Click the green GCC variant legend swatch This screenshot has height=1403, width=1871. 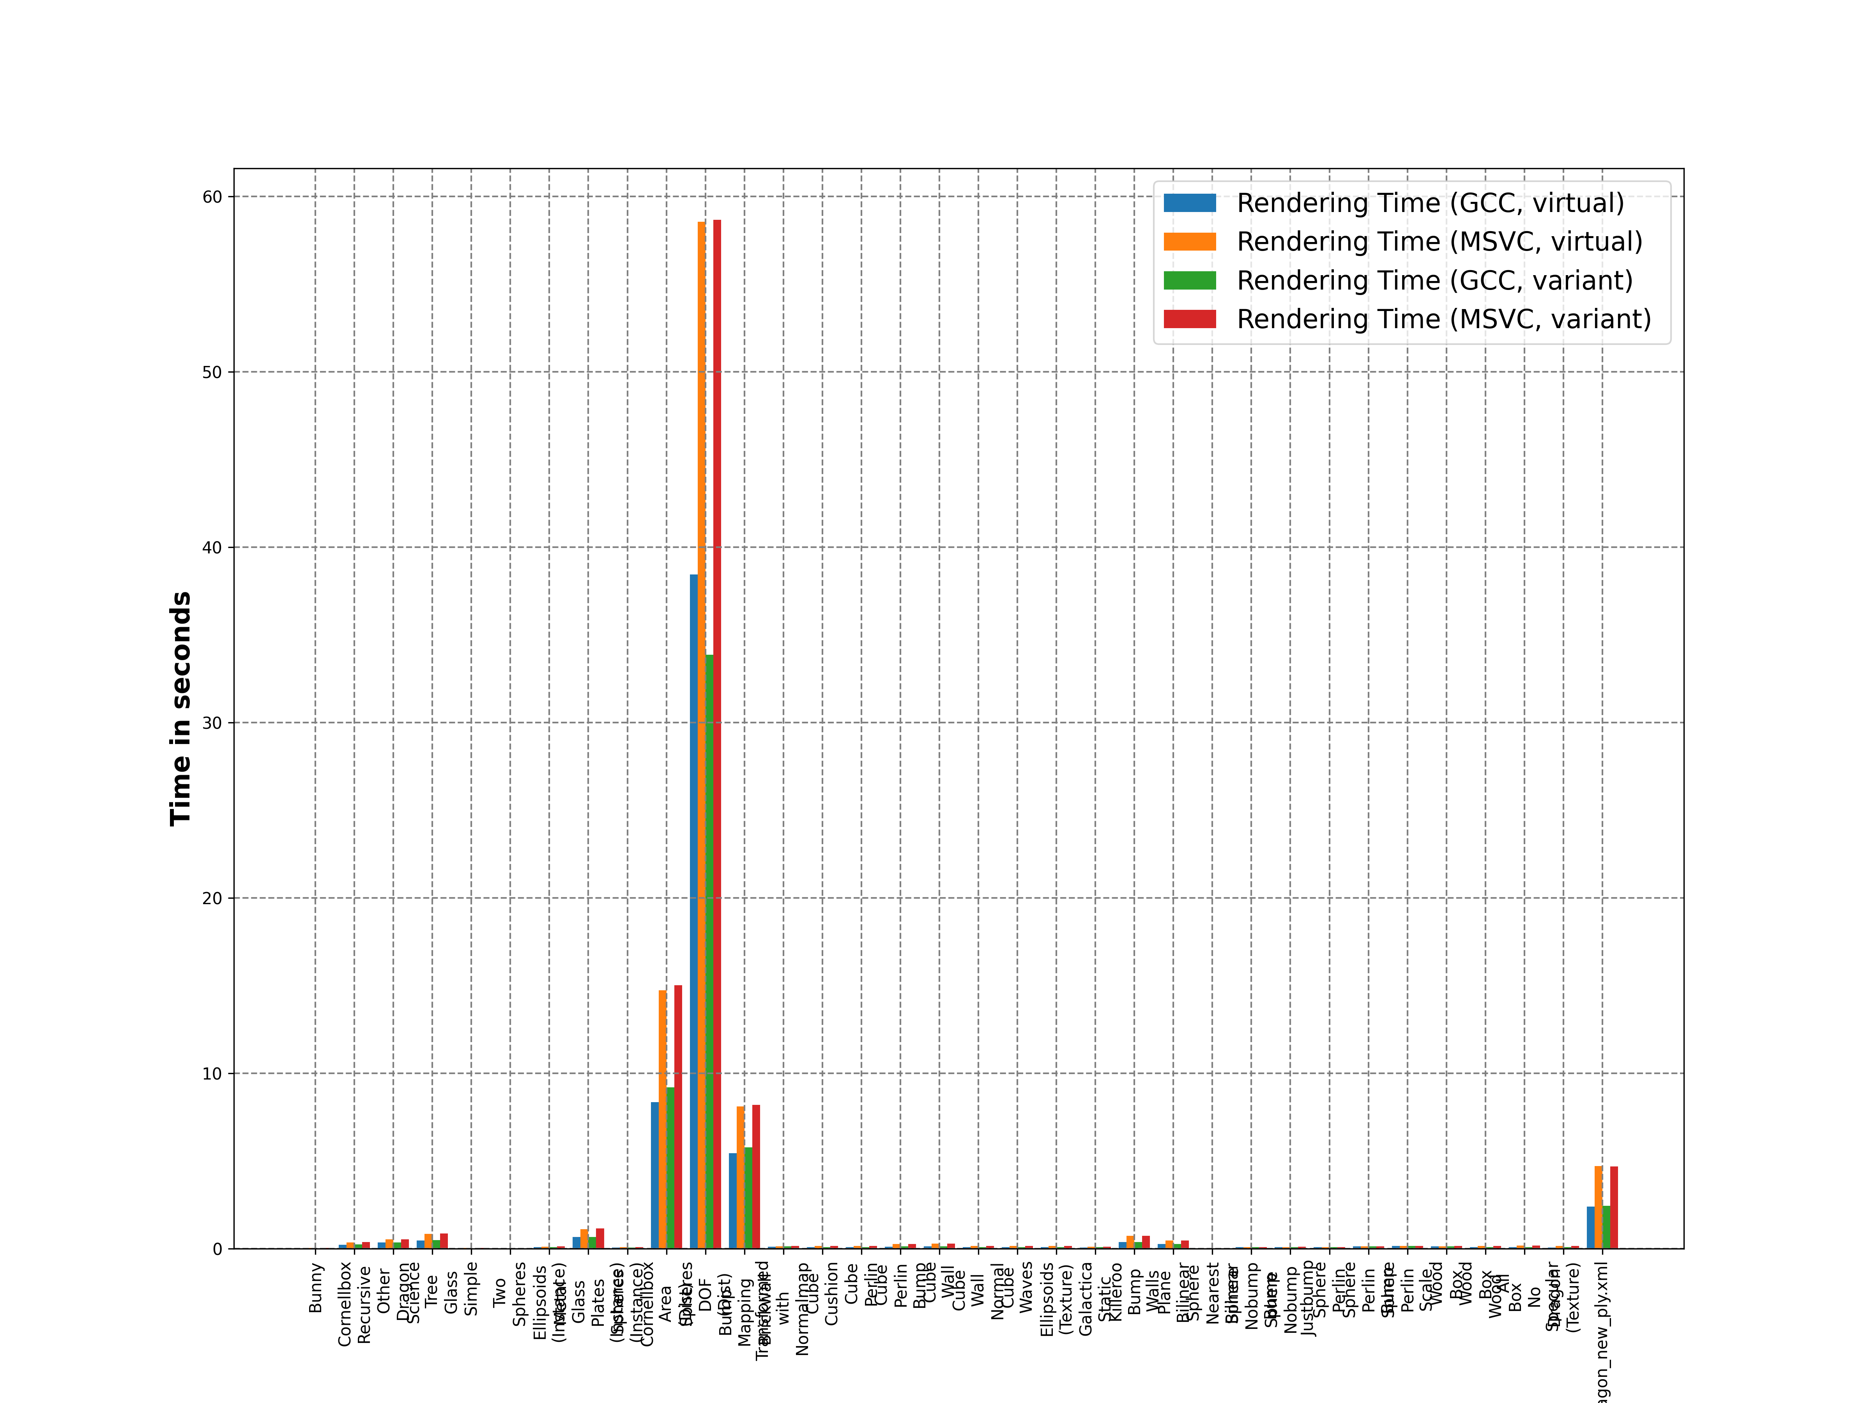1189,281
